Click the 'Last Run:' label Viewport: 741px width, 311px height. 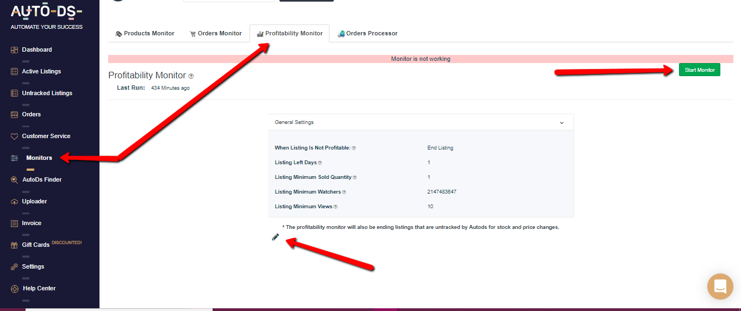tap(131, 88)
